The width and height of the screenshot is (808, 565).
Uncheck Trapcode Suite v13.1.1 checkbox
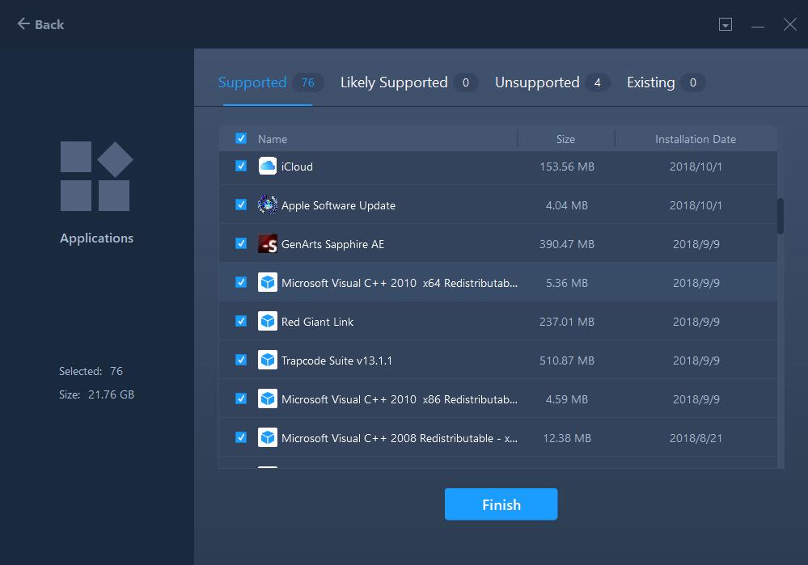click(x=241, y=360)
